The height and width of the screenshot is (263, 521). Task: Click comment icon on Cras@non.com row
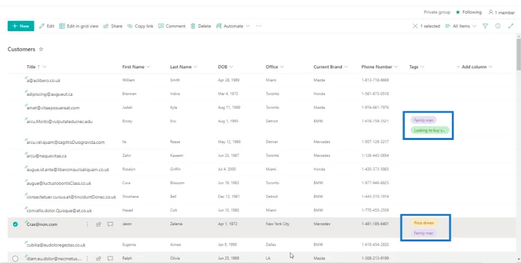[x=110, y=224]
